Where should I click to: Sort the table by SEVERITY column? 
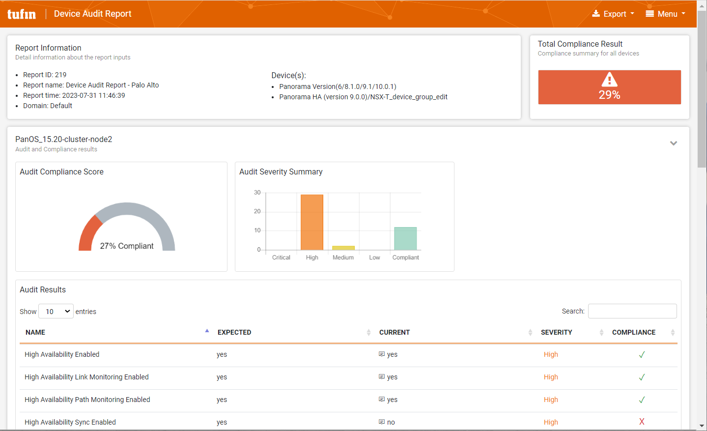pyautogui.click(x=571, y=332)
